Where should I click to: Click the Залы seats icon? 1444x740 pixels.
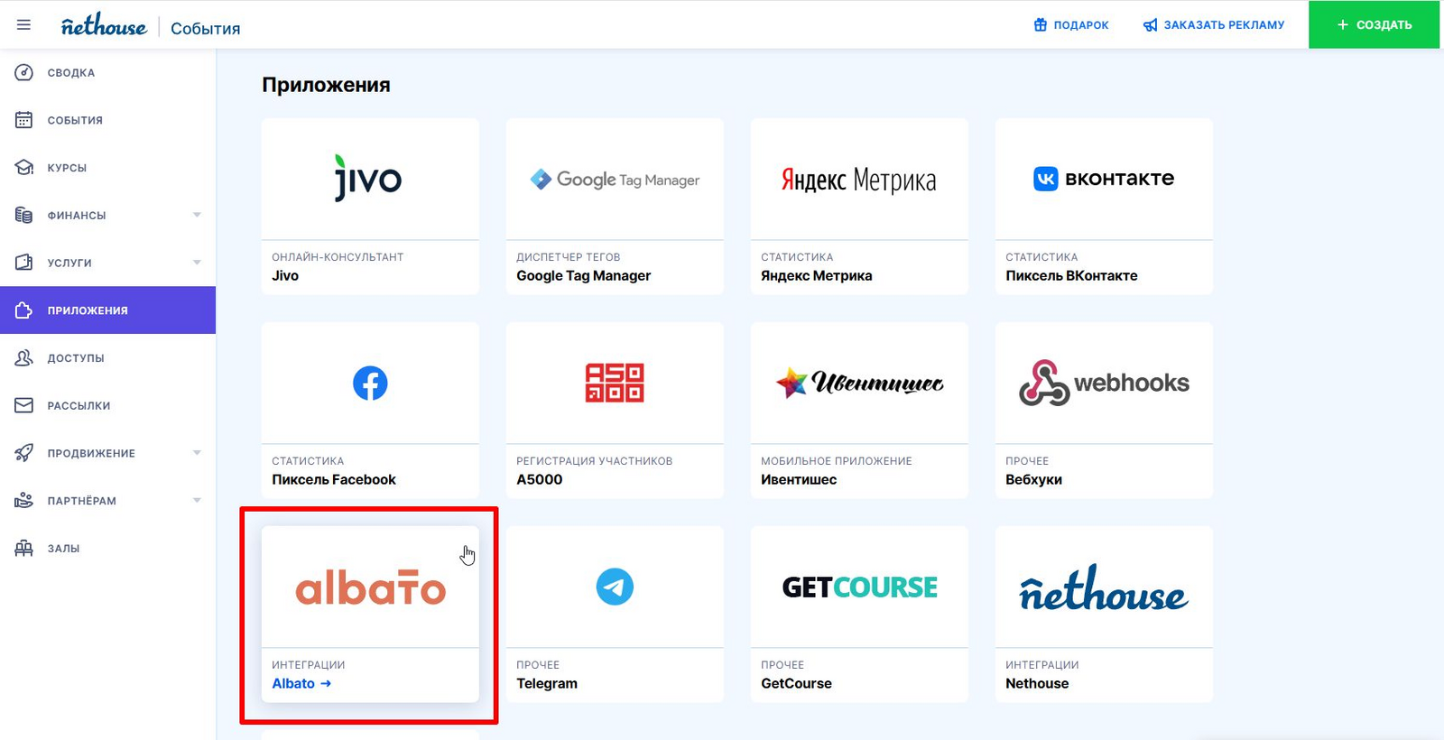pos(24,549)
